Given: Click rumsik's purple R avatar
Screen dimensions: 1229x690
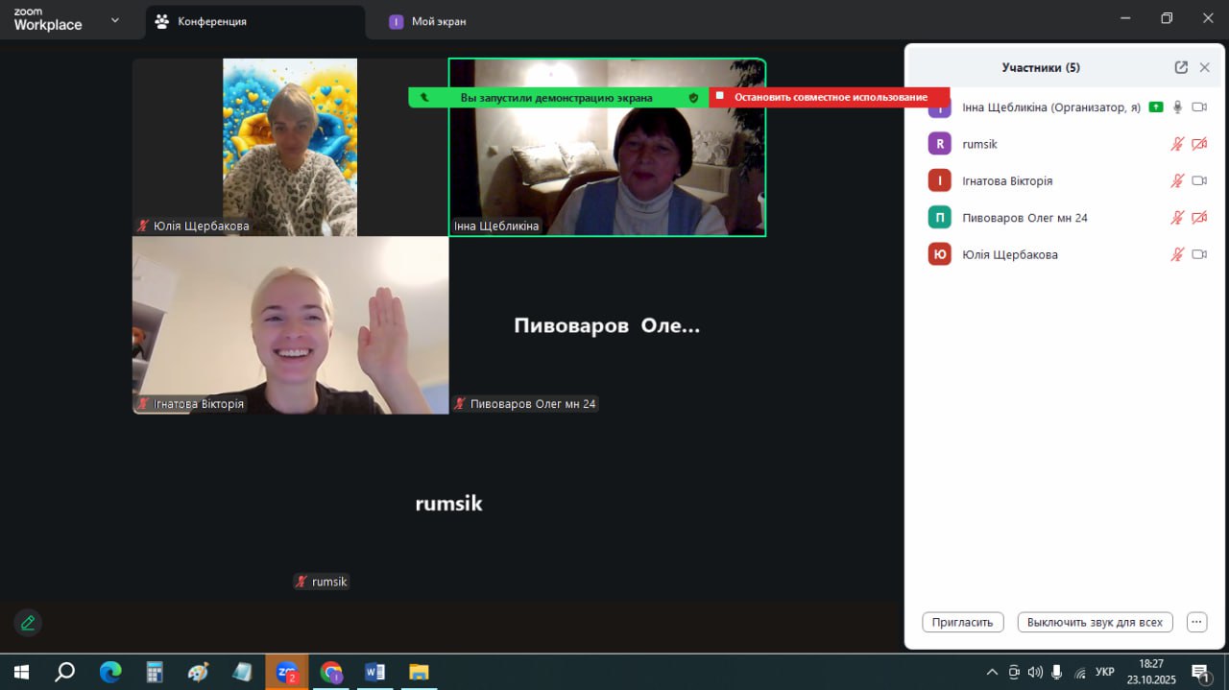Looking at the screenshot, I should (x=939, y=144).
